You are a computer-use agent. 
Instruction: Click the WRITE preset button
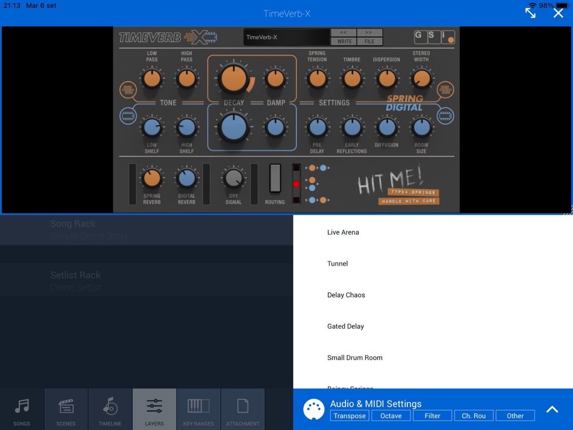[344, 41]
